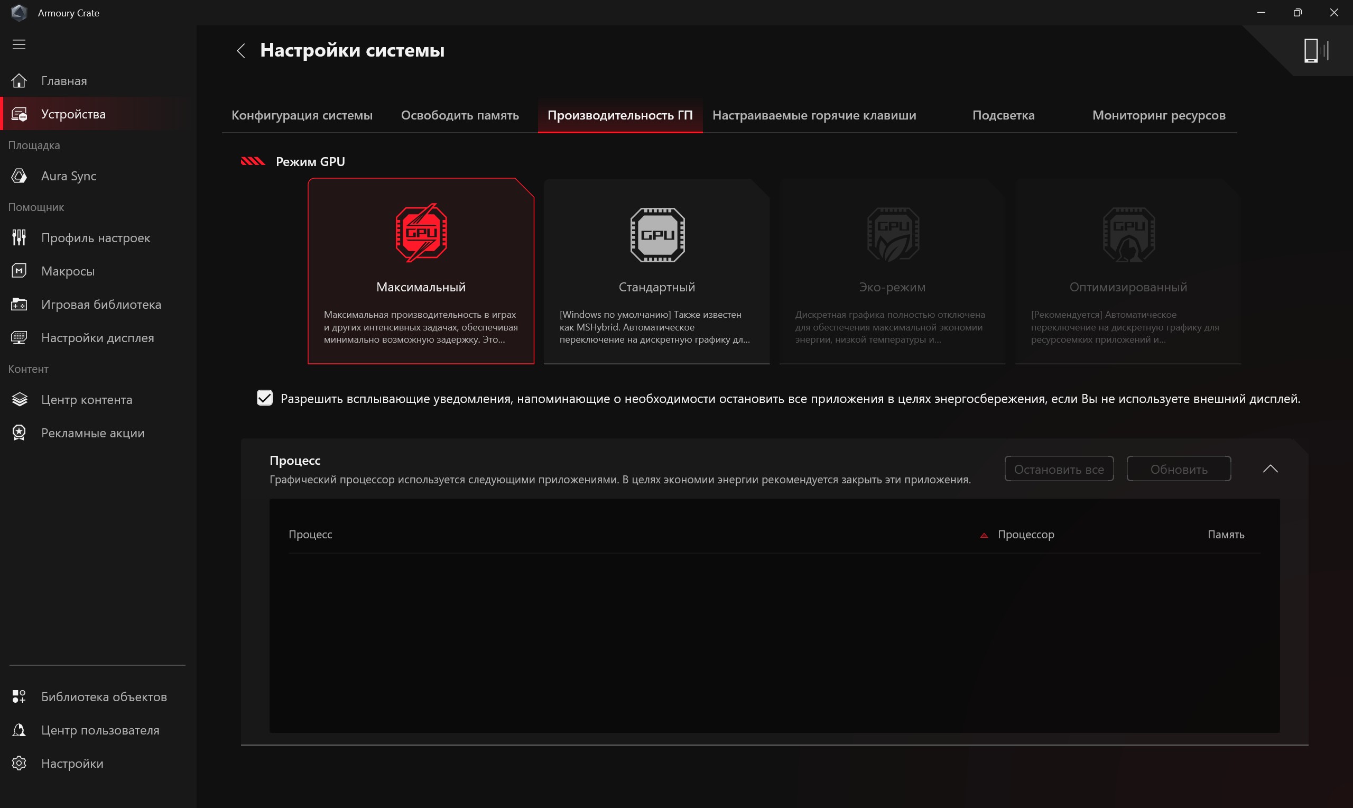Toggle the popup notifications reminder checkbox
This screenshot has width=1353, height=808.
click(x=264, y=398)
